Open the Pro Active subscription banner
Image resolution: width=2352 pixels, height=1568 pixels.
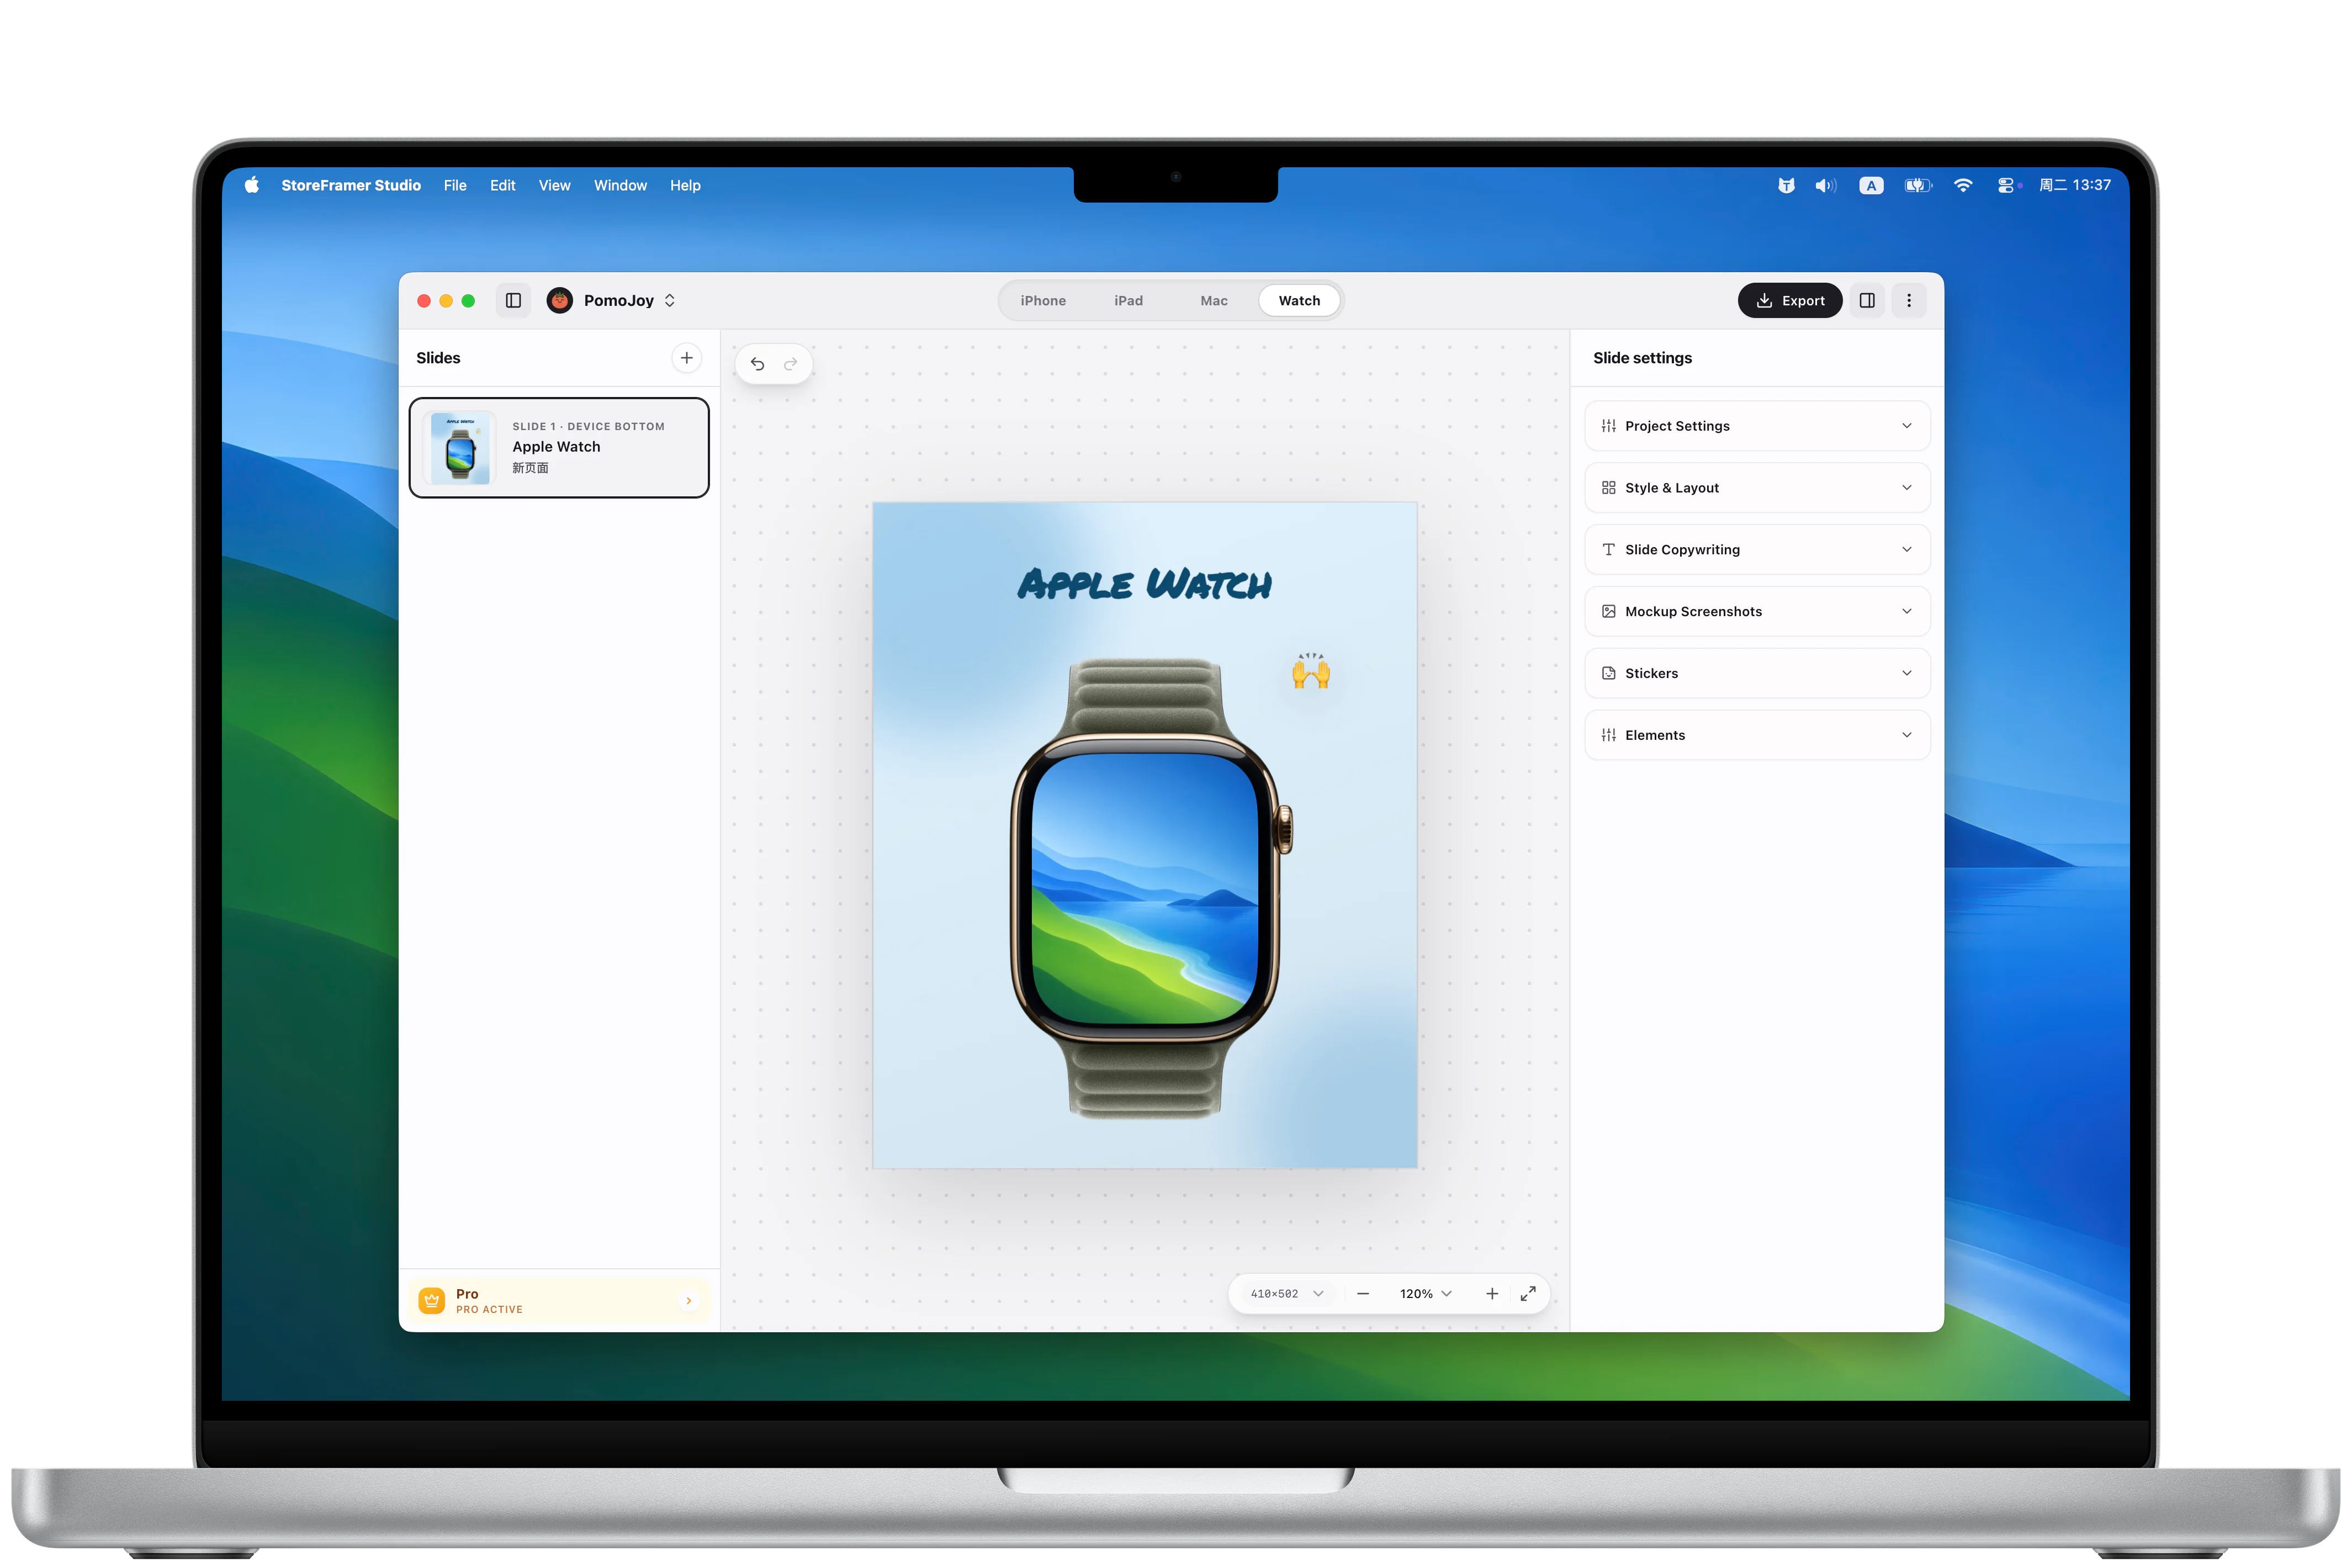pyautogui.click(x=559, y=1301)
